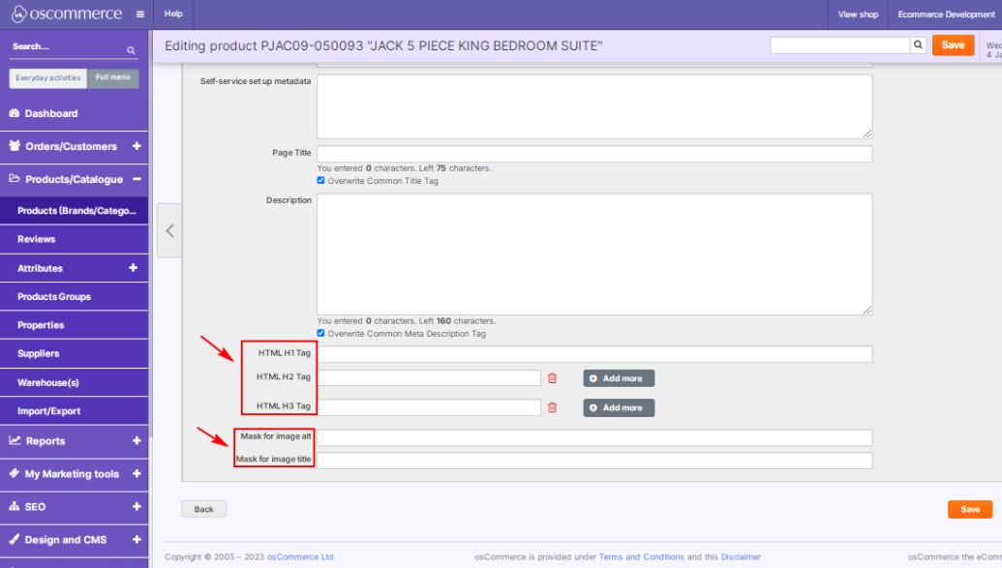Focus the HTML H3 Tag field

pyautogui.click(x=430, y=407)
